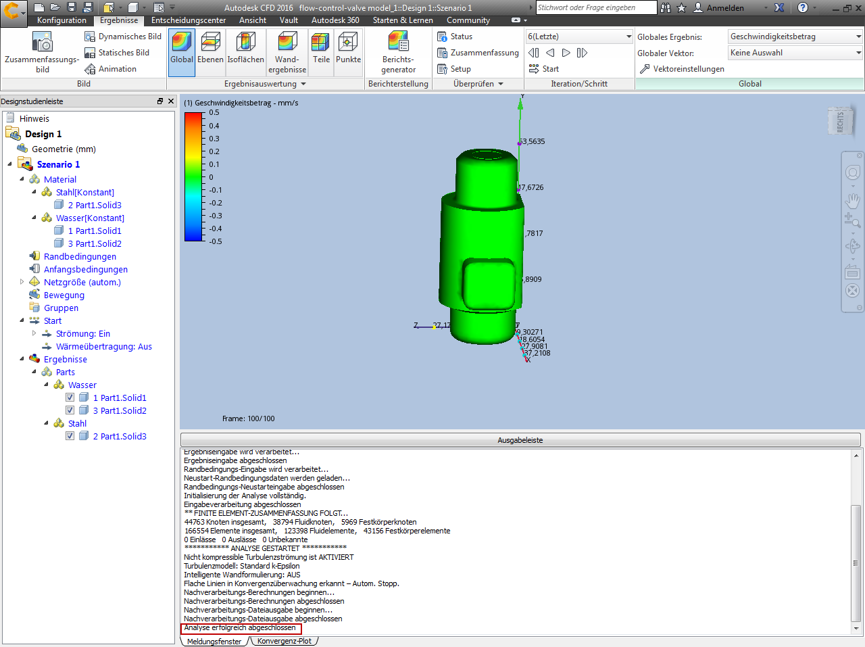Close the Designstudienleiste panel
This screenshot has width=865, height=647.
tap(171, 101)
